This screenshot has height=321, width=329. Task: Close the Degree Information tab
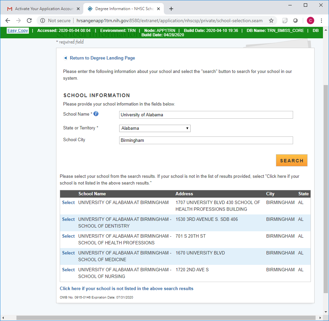pos(158,9)
